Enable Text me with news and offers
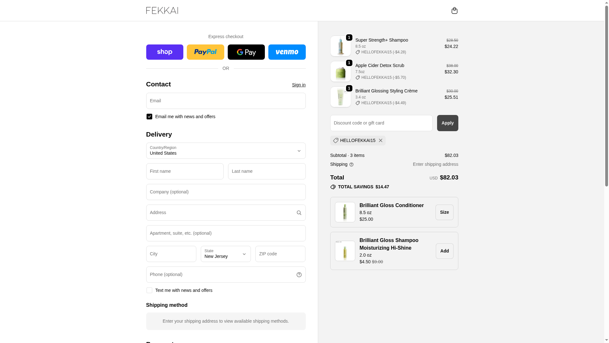This screenshot has width=609, height=343. click(x=149, y=290)
